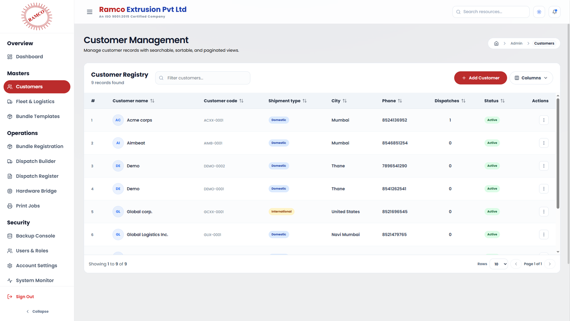
Task: Toggle the light/dark theme sun icon
Action: click(x=539, y=12)
